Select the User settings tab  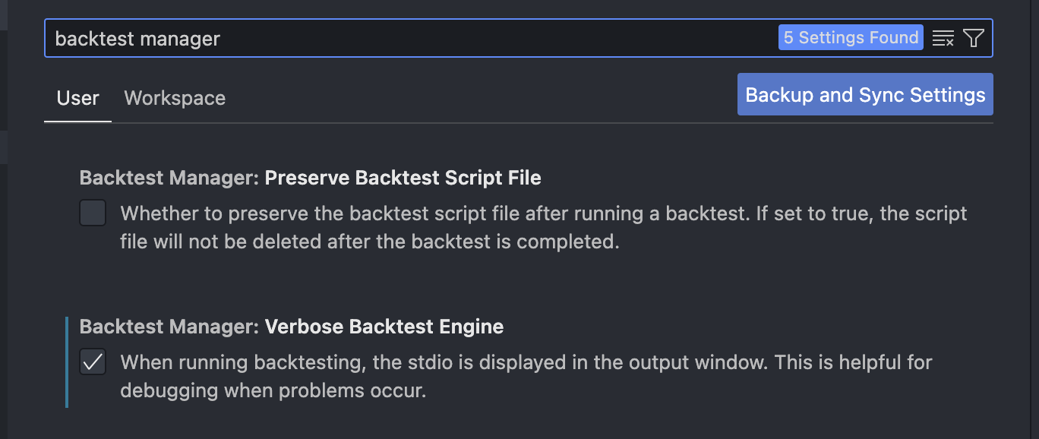(77, 99)
